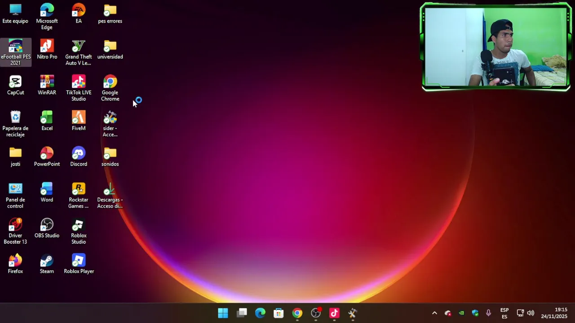Open Google Chrome desktop shortcut

click(x=110, y=88)
